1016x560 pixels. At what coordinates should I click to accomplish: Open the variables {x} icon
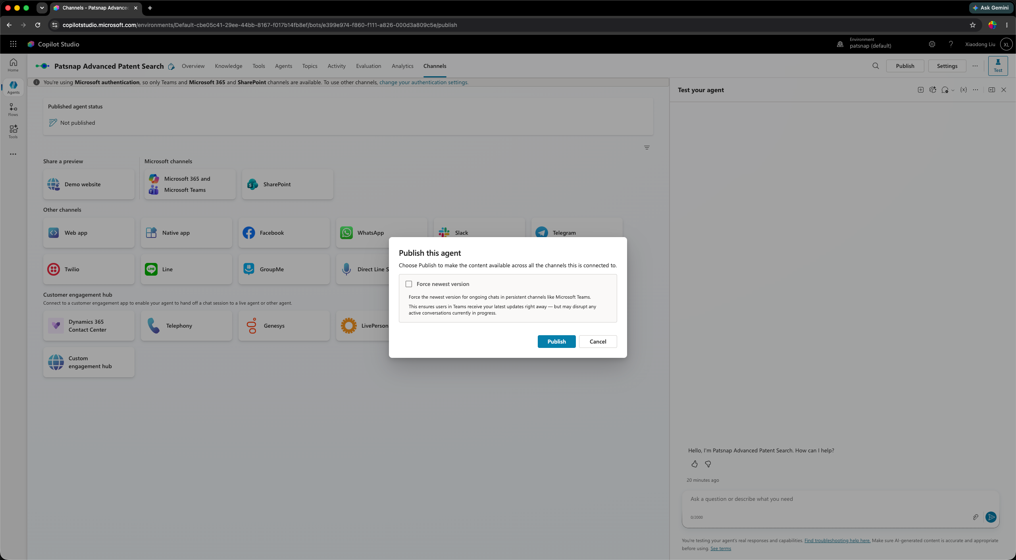[963, 90]
